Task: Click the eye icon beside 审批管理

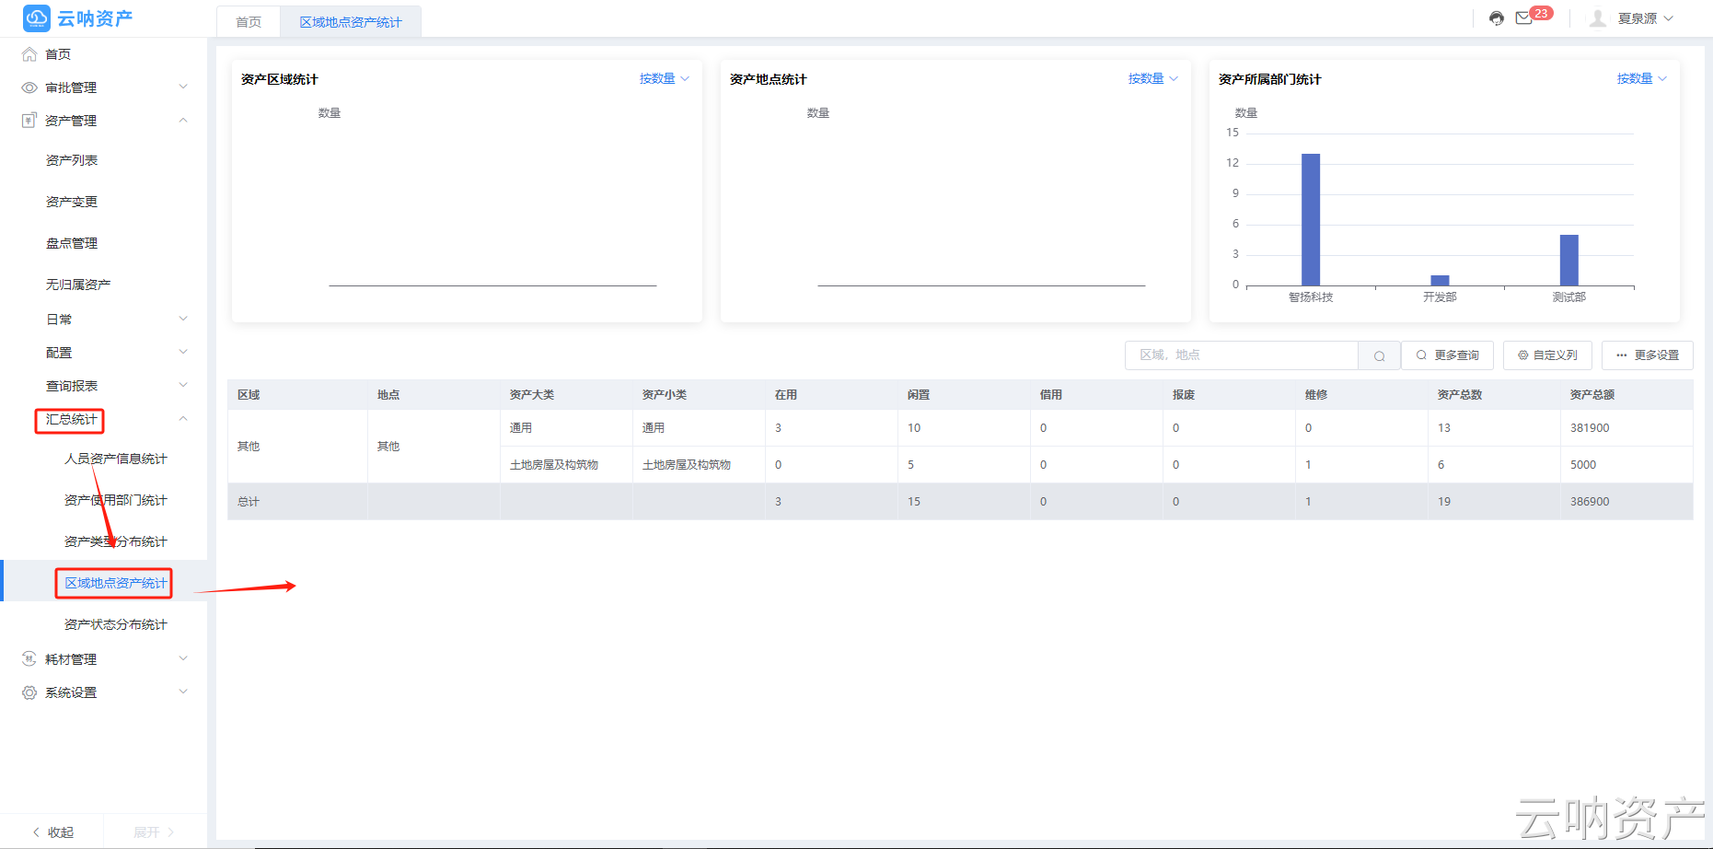Action: 29,87
